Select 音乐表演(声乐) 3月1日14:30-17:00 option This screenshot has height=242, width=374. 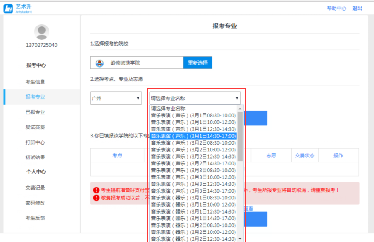[x=193, y=136]
